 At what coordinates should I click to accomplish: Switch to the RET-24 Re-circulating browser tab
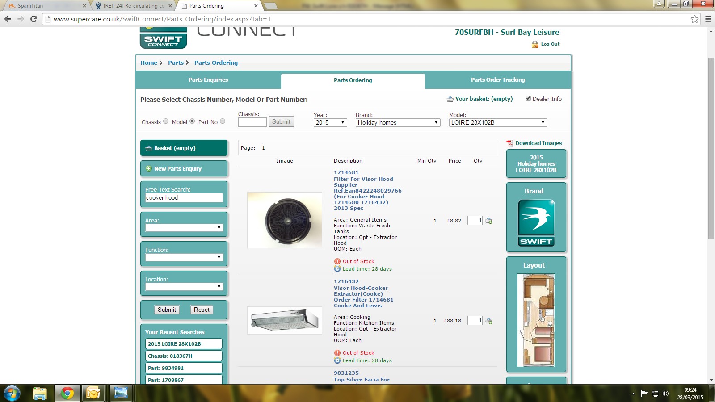[x=133, y=6]
